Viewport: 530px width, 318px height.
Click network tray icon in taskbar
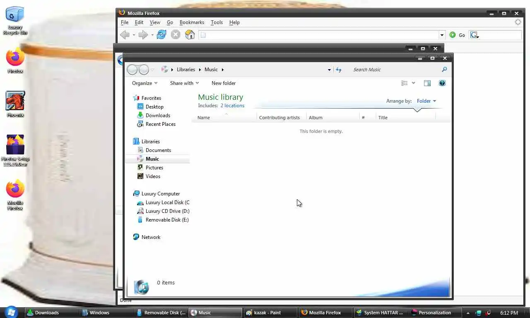click(479, 313)
